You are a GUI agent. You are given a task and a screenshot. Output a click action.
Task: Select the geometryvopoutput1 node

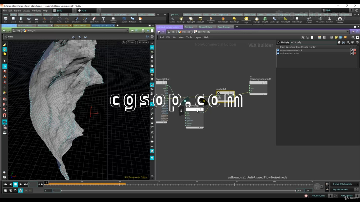click(x=258, y=88)
